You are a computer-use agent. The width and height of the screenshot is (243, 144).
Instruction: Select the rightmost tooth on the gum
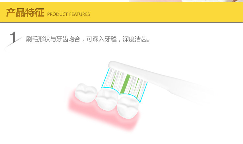(128, 107)
